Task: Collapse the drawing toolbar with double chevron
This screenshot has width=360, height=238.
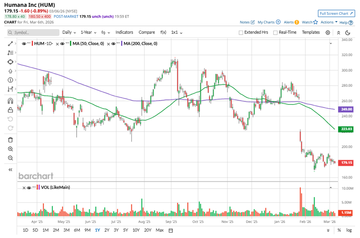Action: [10, 170]
